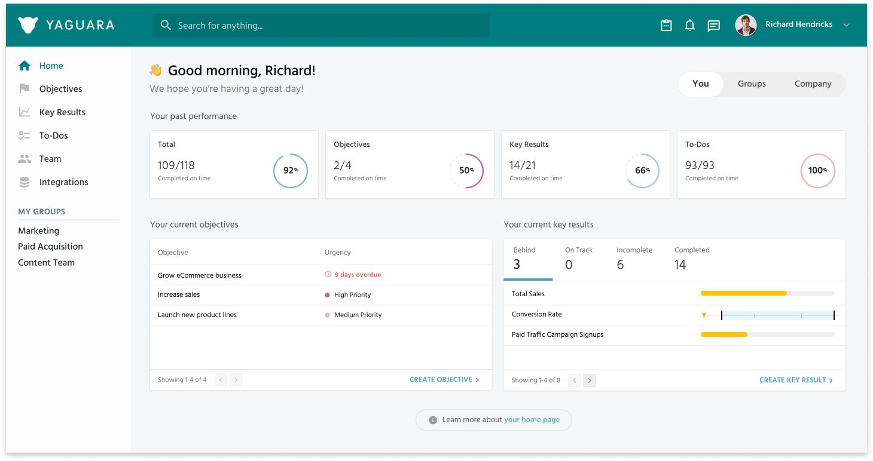Open notifications bell icon
The width and height of the screenshot is (873, 461).
point(689,25)
